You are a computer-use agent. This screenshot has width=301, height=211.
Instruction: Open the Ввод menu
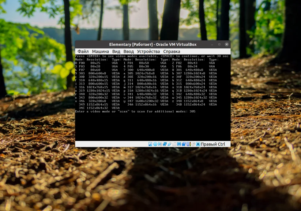tap(129, 51)
